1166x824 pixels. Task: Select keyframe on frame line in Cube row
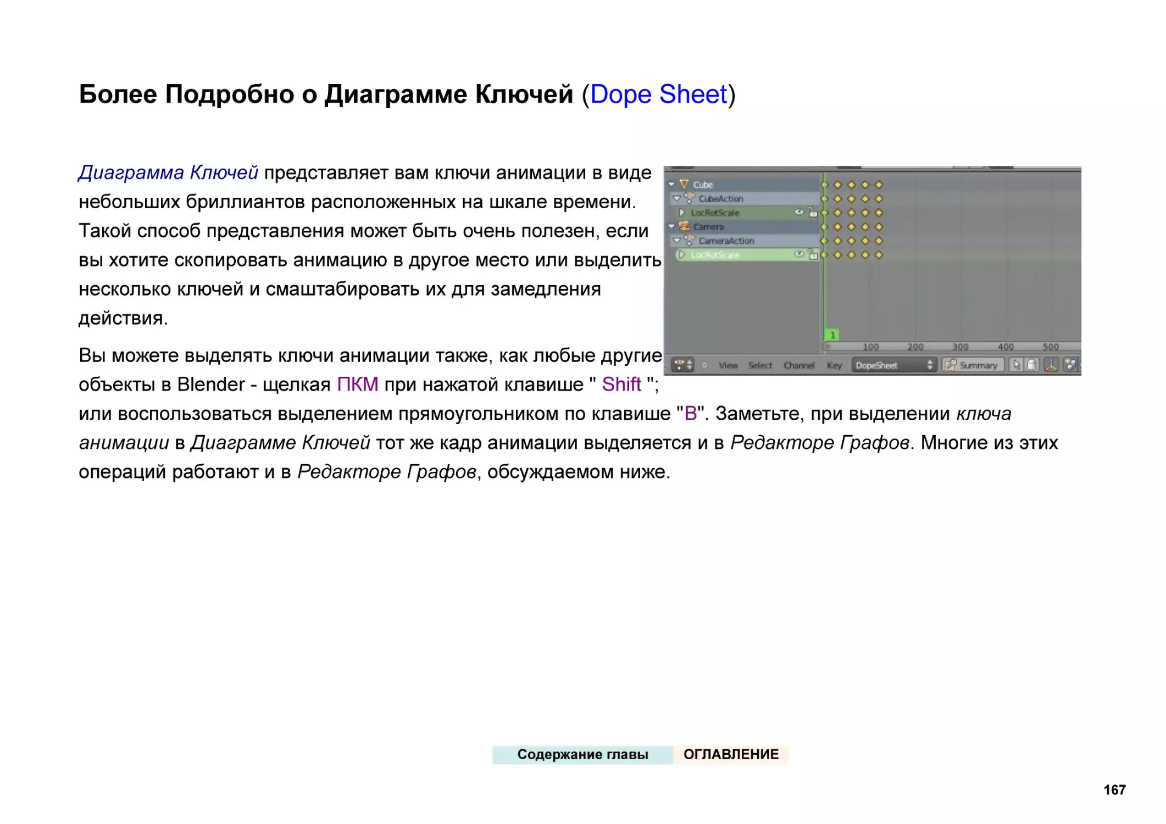pyautogui.click(x=824, y=185)
